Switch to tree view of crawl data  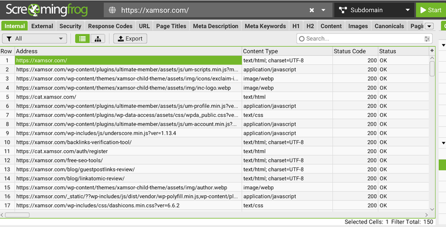(98, 38)
